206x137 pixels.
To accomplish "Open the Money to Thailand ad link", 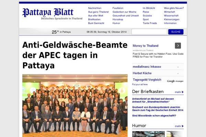I will tap(146, 46).
